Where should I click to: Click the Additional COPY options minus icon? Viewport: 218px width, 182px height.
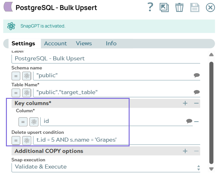point(196,151)
